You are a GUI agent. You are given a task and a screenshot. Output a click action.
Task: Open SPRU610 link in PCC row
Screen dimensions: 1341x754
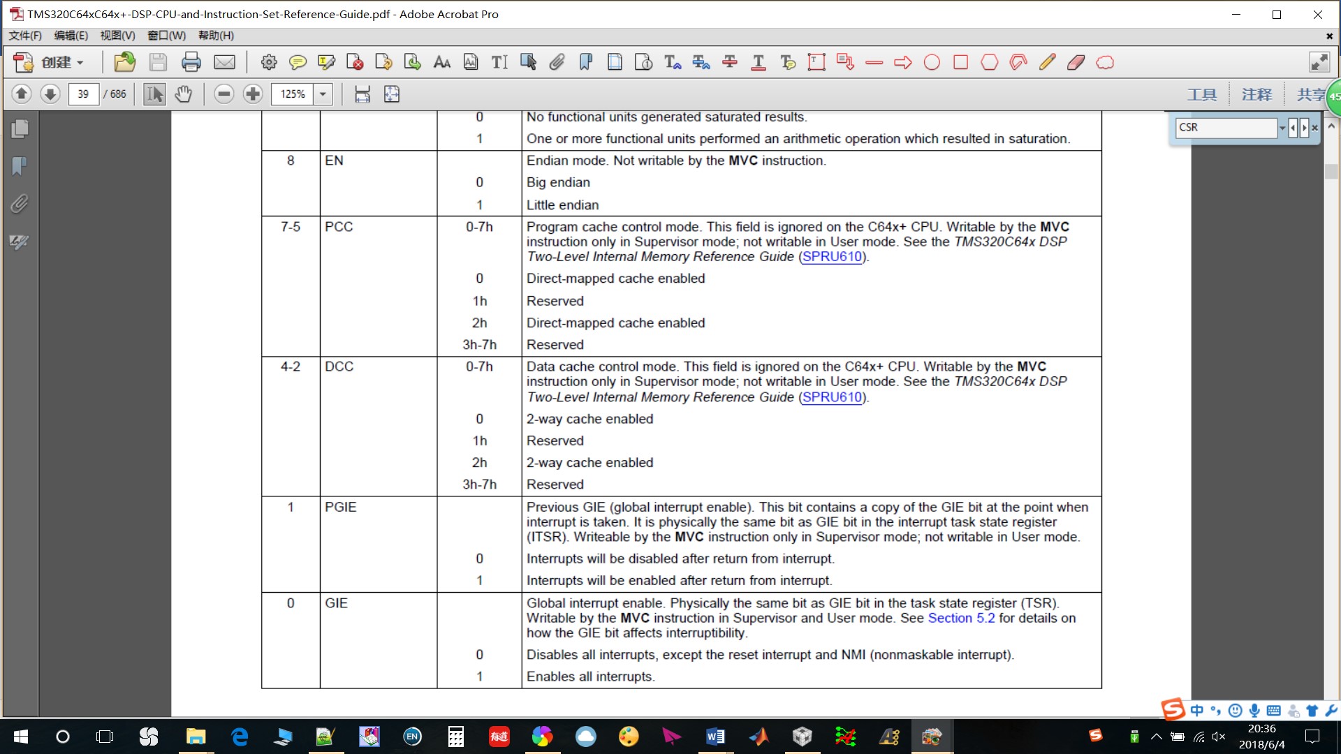tap(833, 257)
